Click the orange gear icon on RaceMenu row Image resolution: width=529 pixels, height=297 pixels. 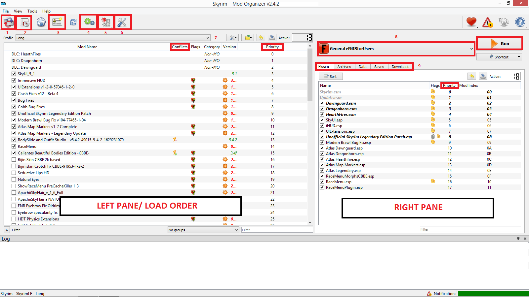click(x=225, y=146)
